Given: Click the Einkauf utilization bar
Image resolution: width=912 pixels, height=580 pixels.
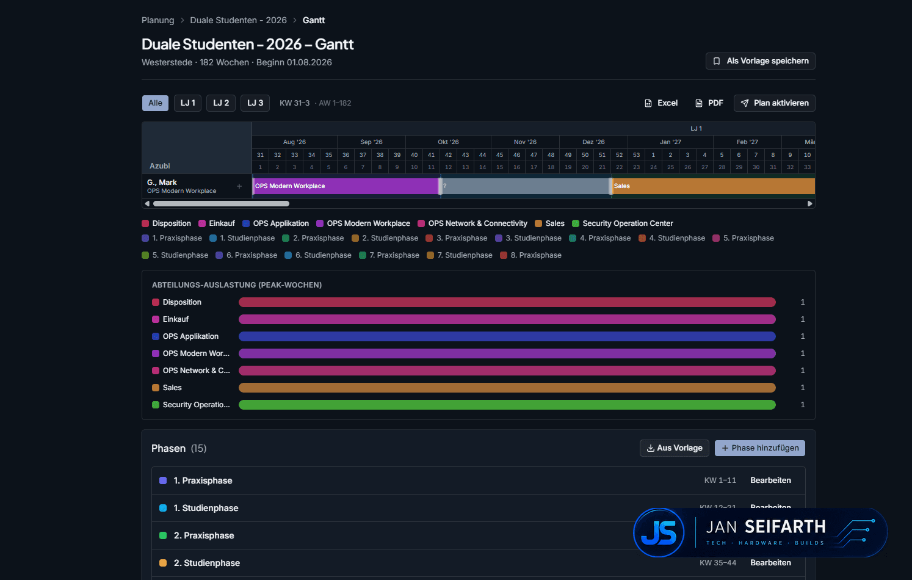Looking at the screenshot, I should (x=507, y=319).
